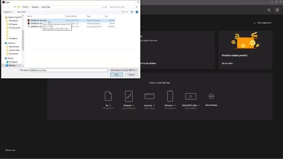283x159 pixels.
Task: Choose the Common web preset icon
Action: tap(149, 96)
